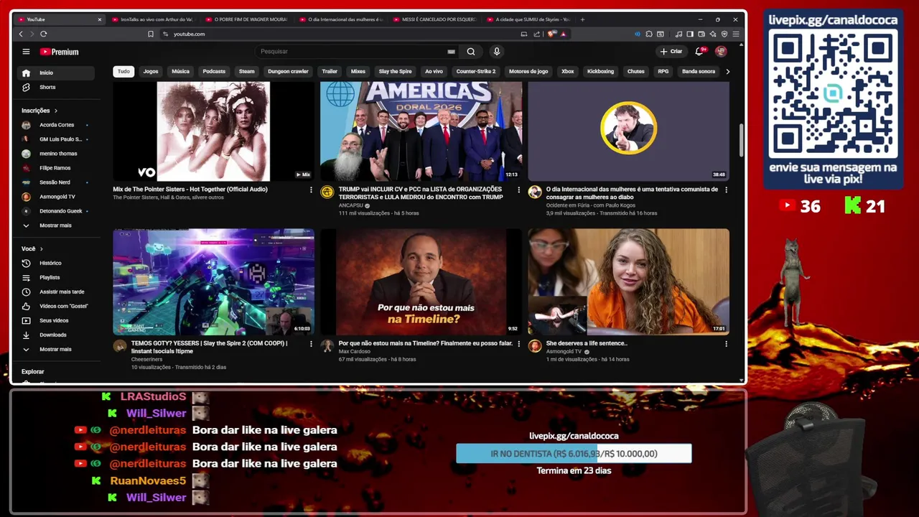The width and height of the screenshot is (919, 517).
Task: Toggle the browser sidebar panel icon
Action: click(x=690, y=34)
